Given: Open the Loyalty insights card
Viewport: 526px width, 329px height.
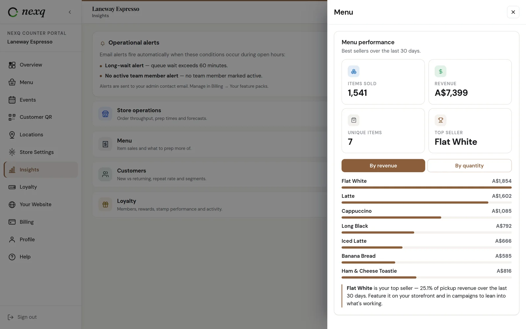Looking at the screenshot, I should pyautogui.click(x=210, y=205).
